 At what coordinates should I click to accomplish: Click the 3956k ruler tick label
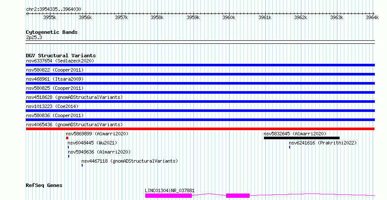pos(85,17)
